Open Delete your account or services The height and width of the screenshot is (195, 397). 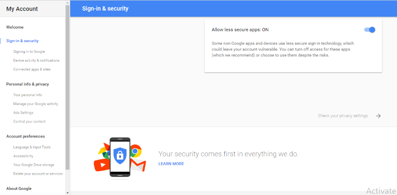point(38,174)
